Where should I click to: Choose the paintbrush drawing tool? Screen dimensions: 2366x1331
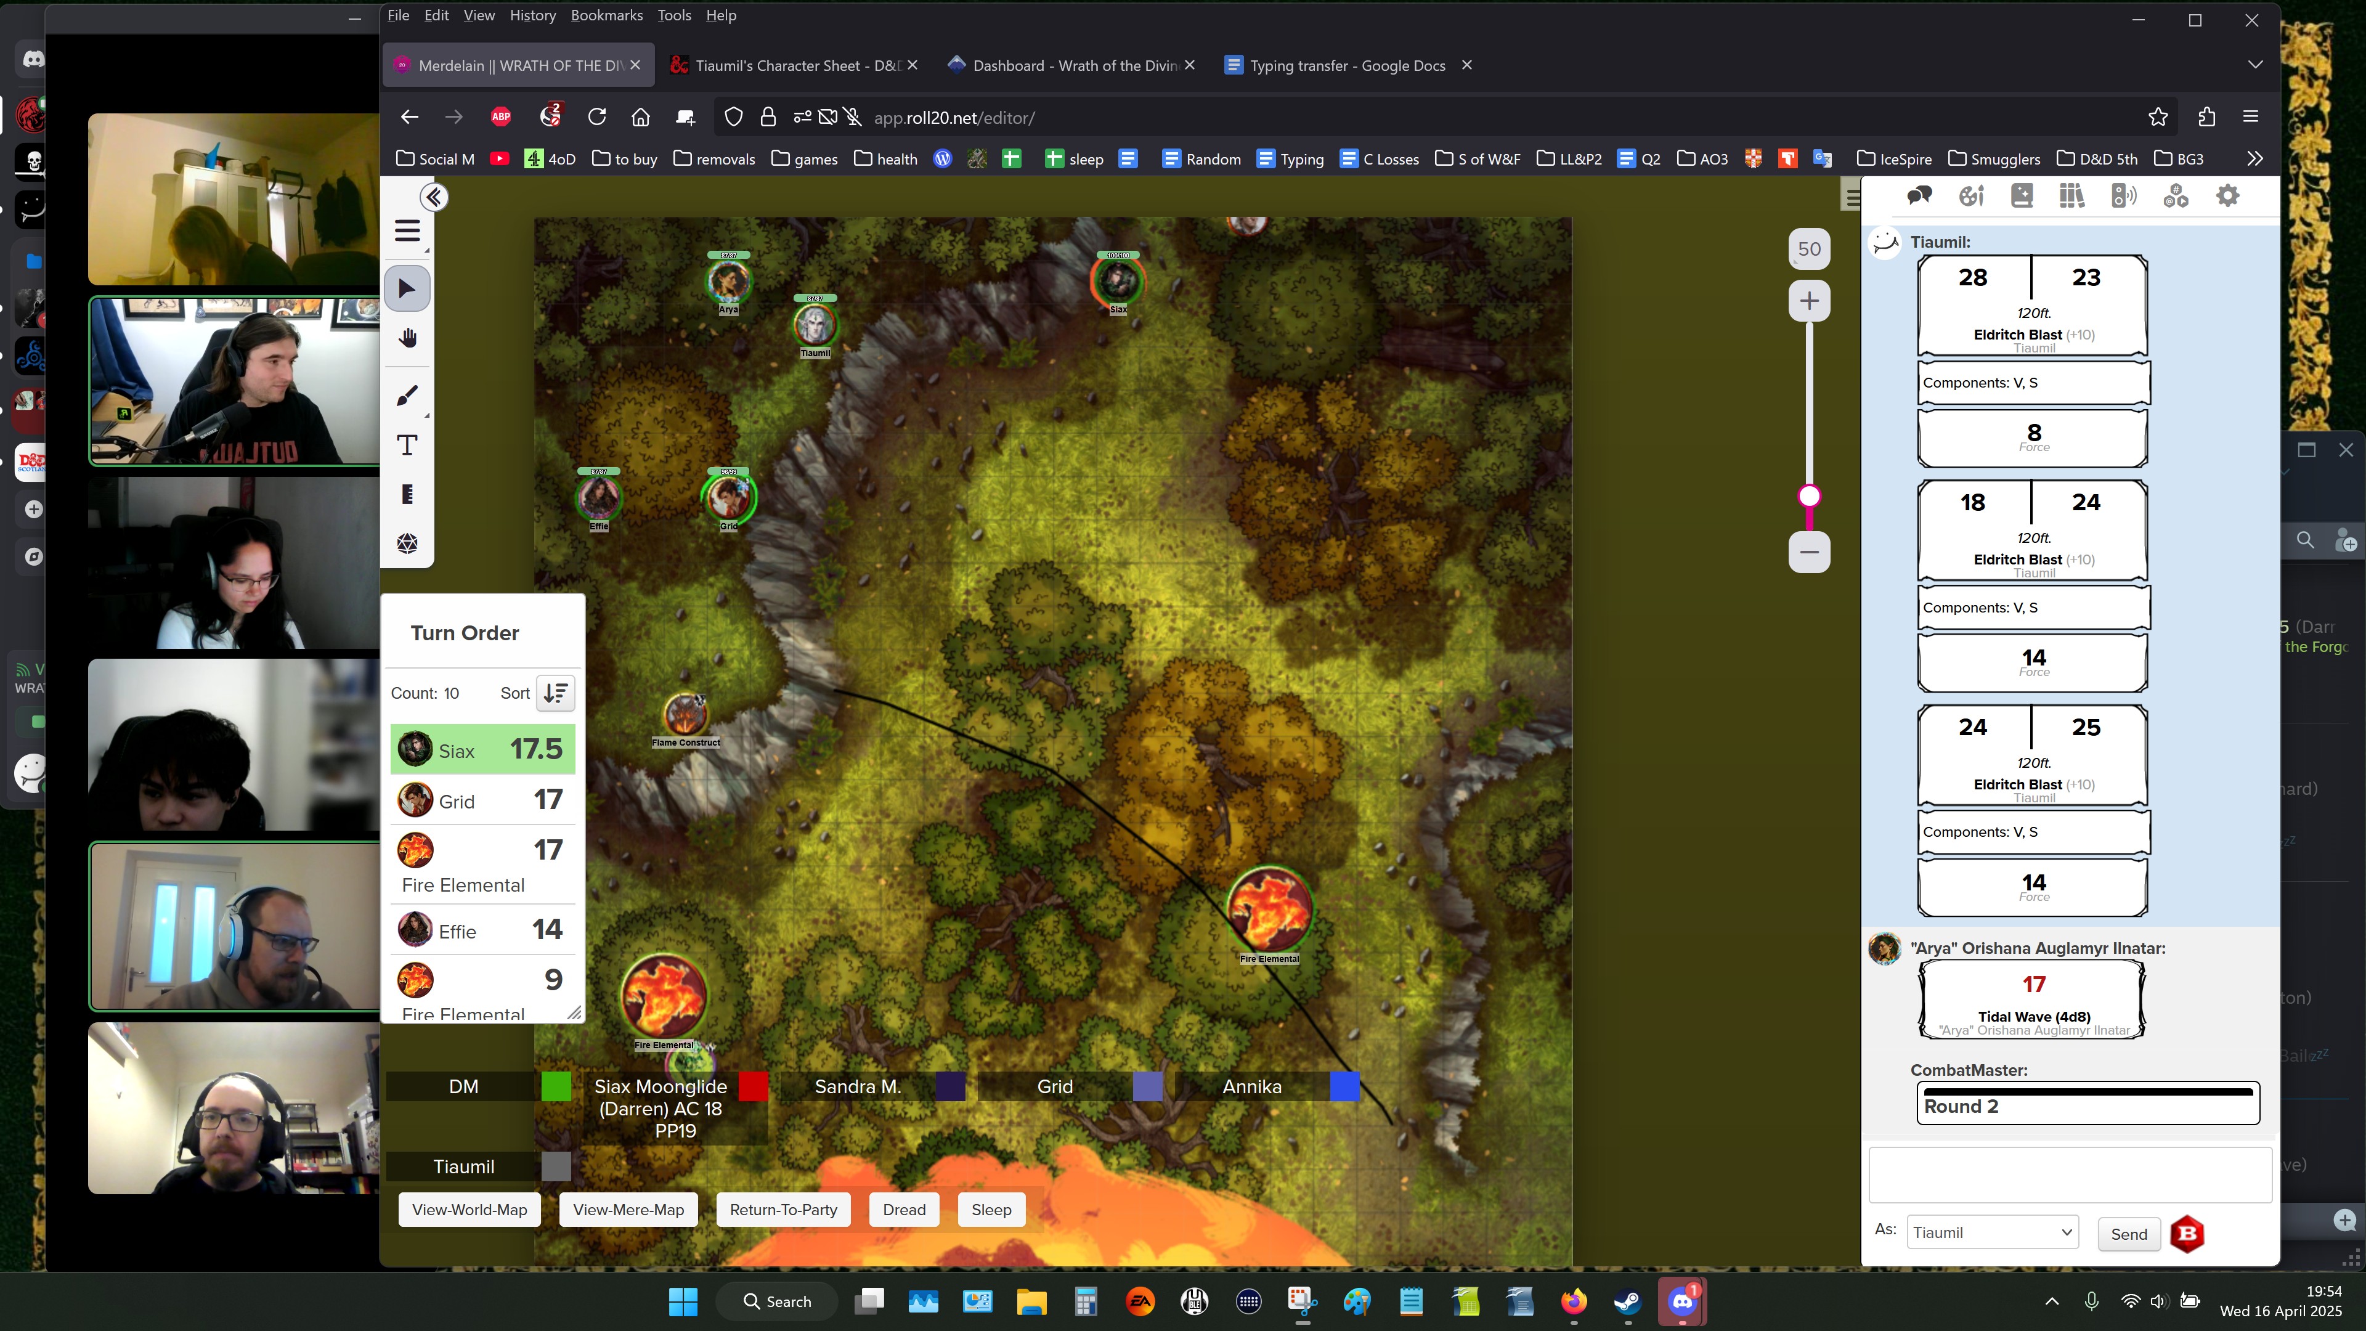click(x=408, y=396)
